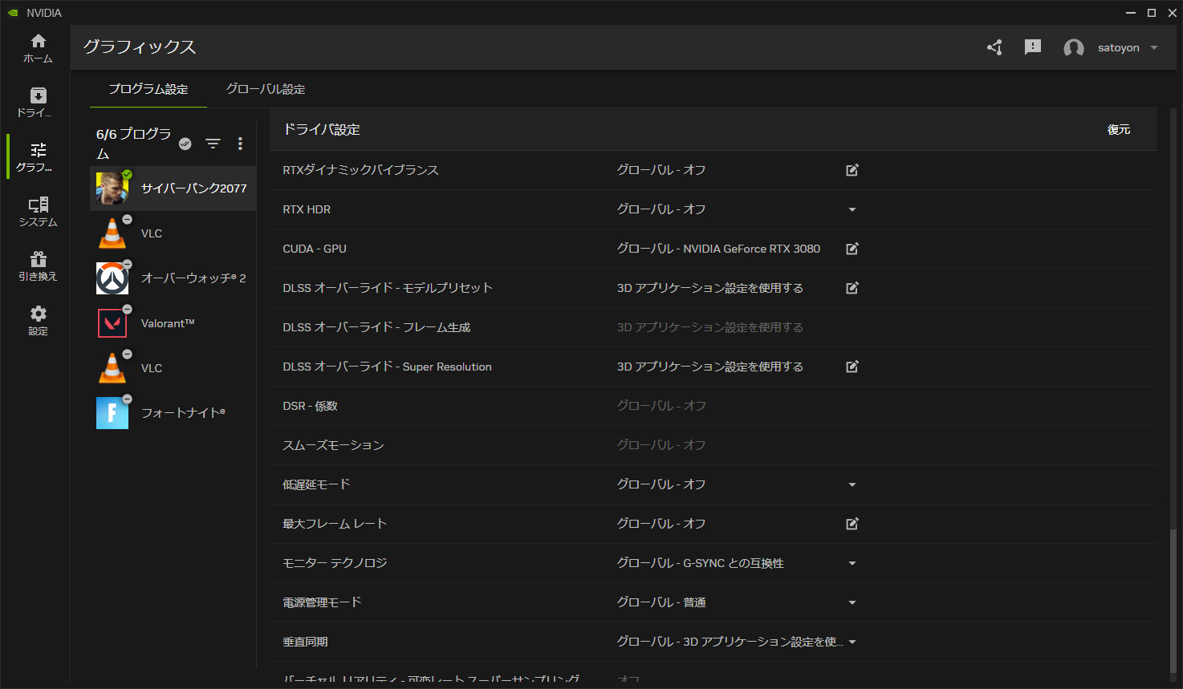Toggle the status badge on Valorant icon

[127, 310]
